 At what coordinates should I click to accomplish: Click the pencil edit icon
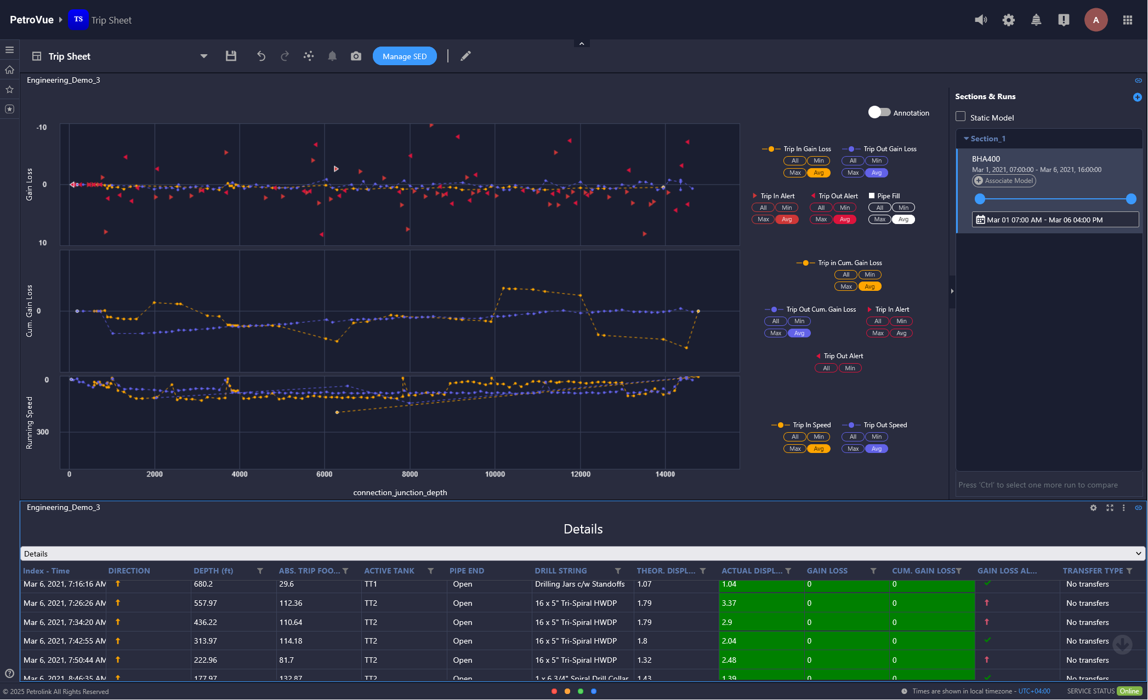465,56
